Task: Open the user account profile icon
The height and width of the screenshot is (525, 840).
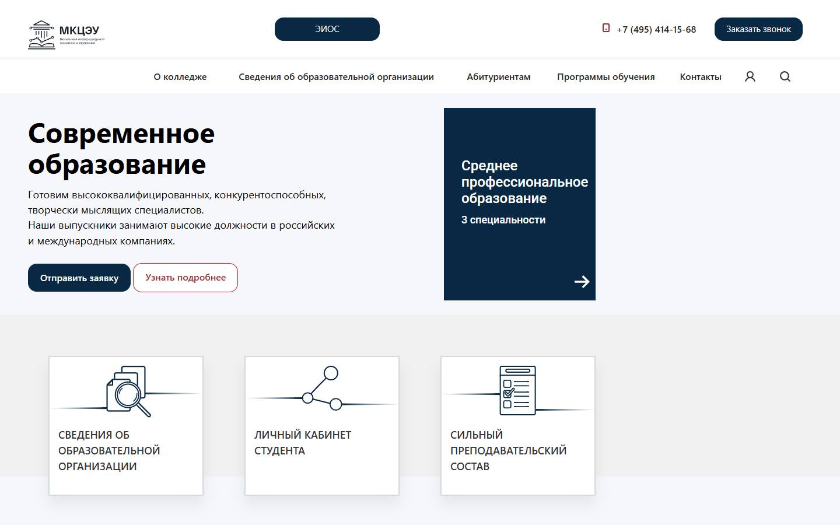Action: 750,76
